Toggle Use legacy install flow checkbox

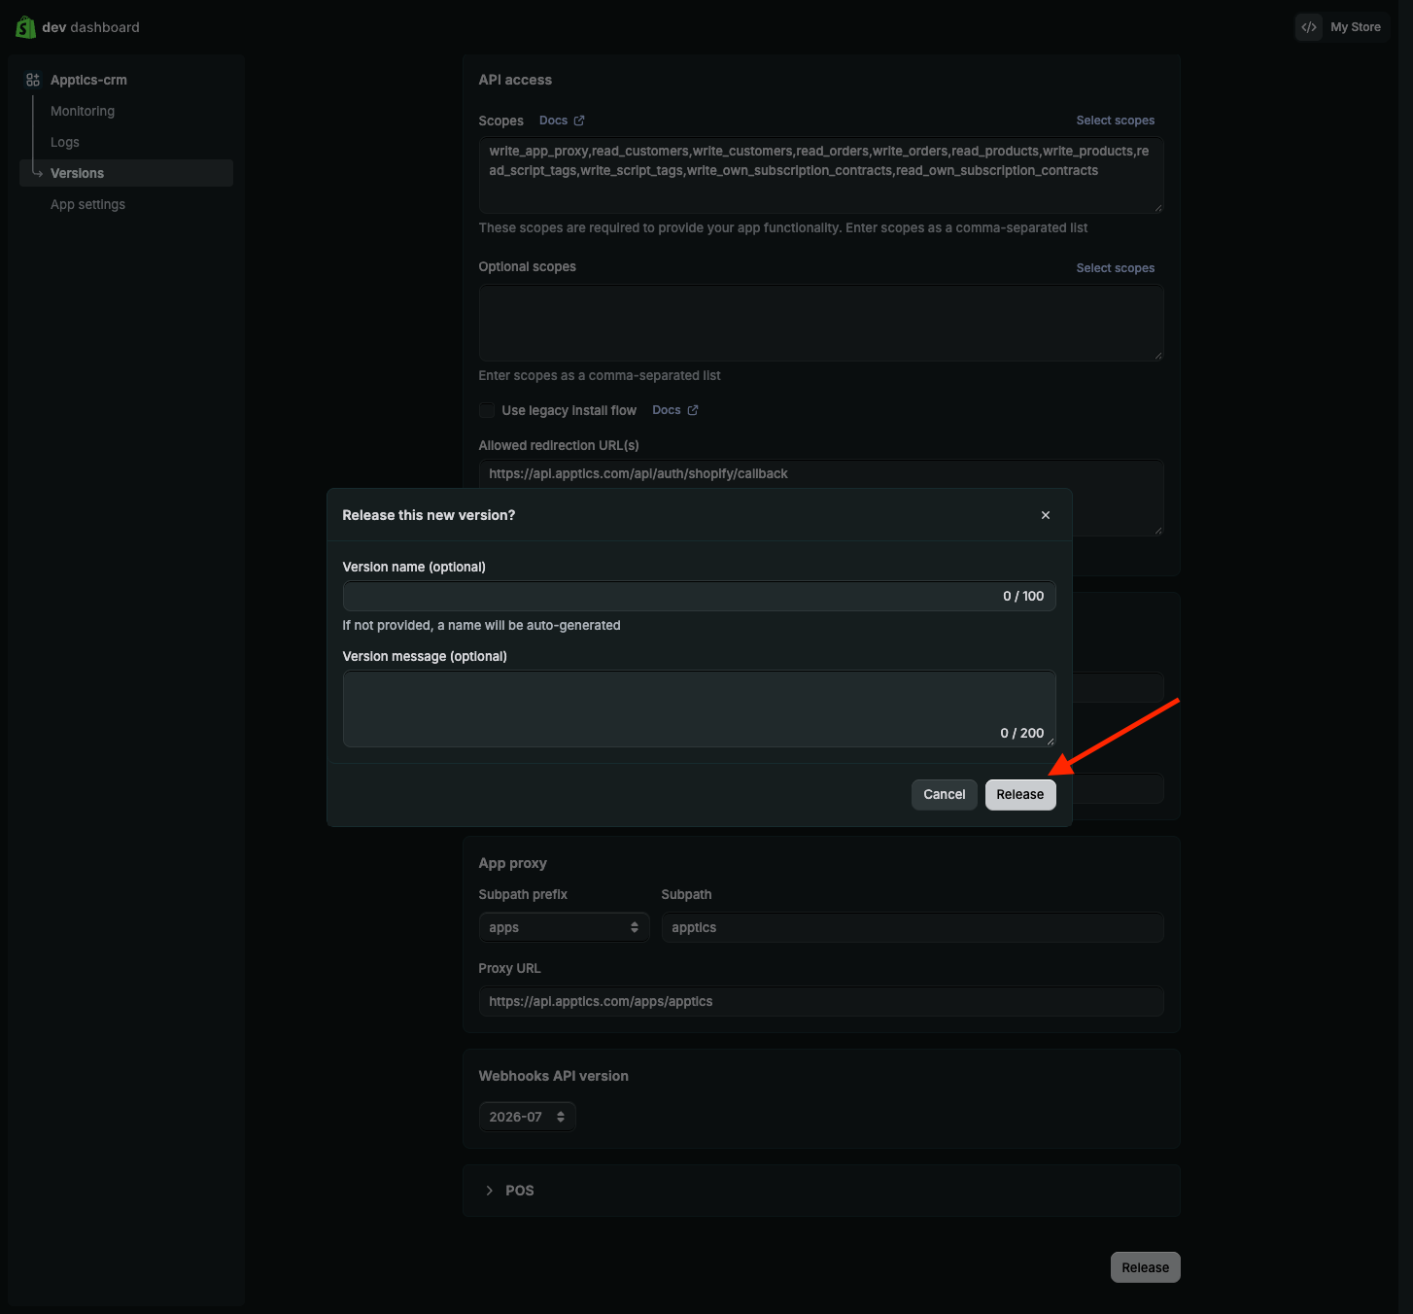(487, 410)
